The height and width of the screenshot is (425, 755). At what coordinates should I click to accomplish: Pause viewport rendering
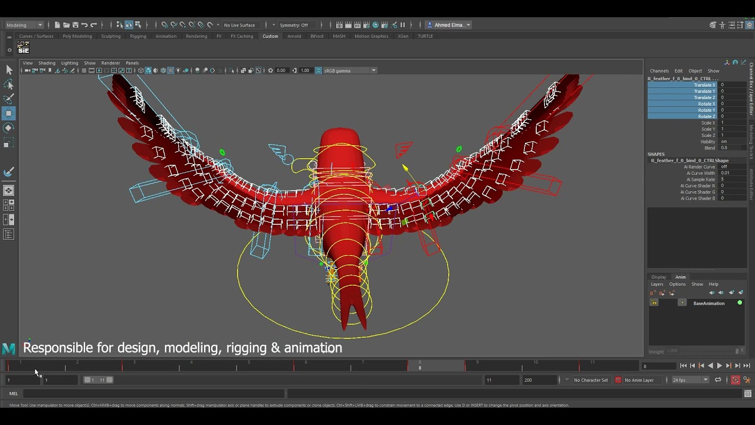[403, 25]
